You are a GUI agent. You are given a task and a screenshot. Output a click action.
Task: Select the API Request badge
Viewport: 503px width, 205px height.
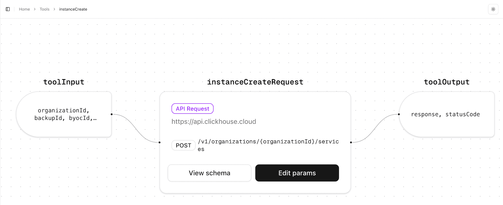(x=192, y=109)
